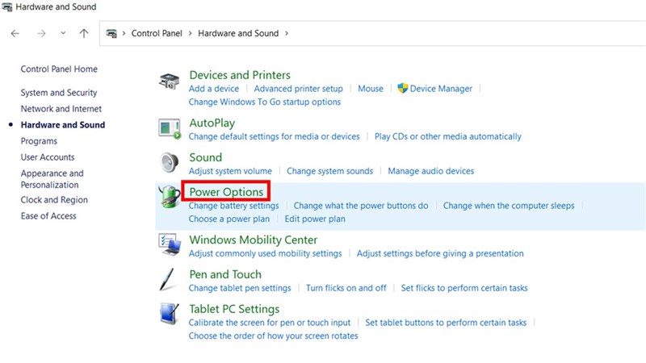Click the AutoPlay icon
The height and width of the screenshot is (363, 646).
pos(169,127)
